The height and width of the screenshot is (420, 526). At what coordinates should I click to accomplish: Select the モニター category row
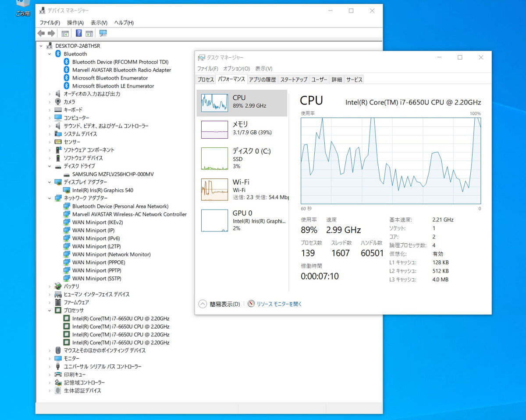click(67, 358)
